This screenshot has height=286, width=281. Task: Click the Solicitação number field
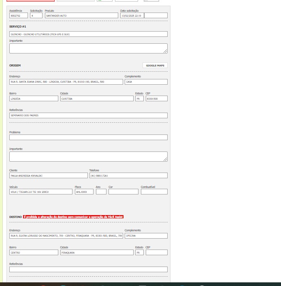click(36, 15)
